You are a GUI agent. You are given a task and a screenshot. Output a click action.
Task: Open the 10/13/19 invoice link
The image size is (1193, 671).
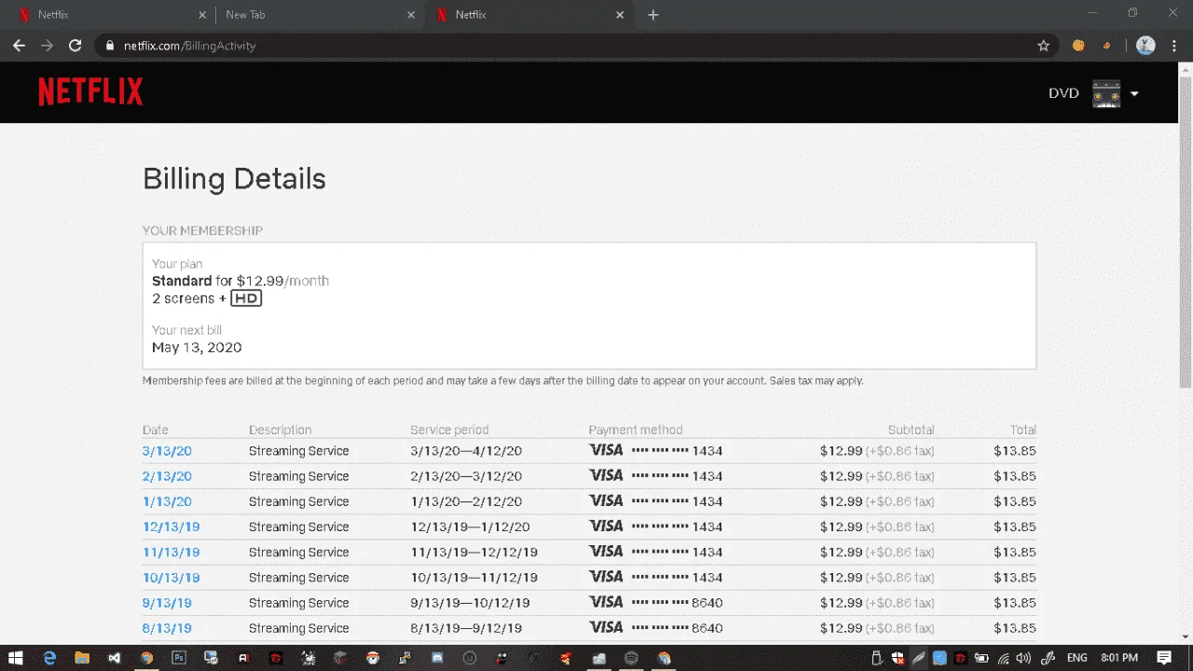pos(171,577)
